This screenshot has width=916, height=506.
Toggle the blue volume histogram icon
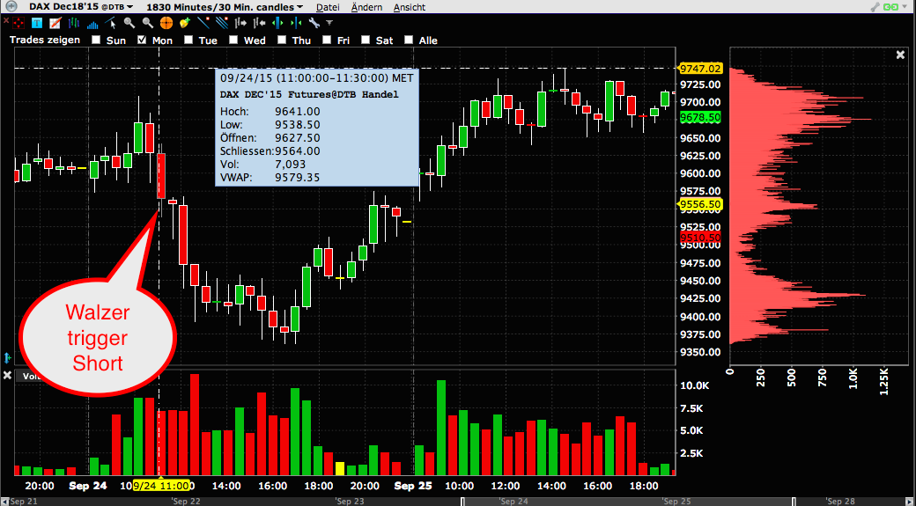point(92,24)
